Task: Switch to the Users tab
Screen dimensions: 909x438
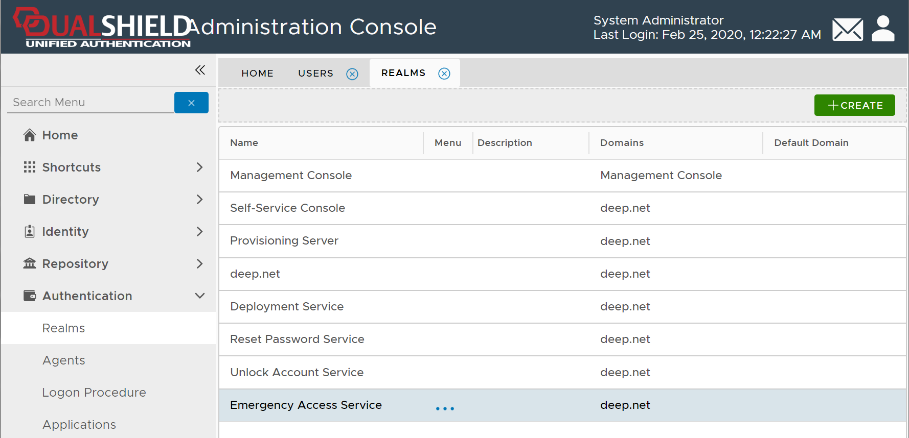Action: tap(315, 74)
